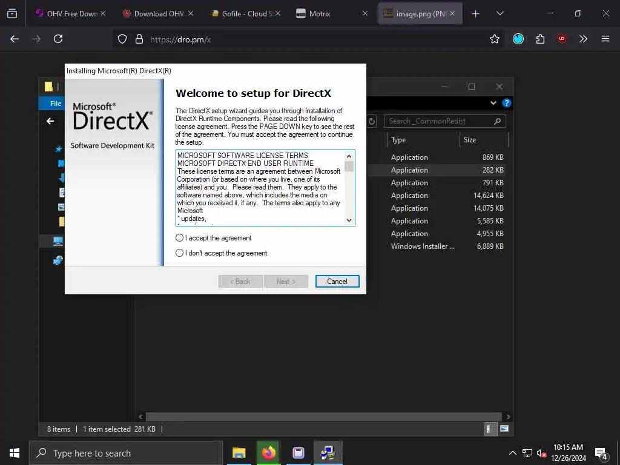The width and height of the screenshot is (620, 465).
Task: Click the license text scroll-up arrow
Action: [349, 156]
